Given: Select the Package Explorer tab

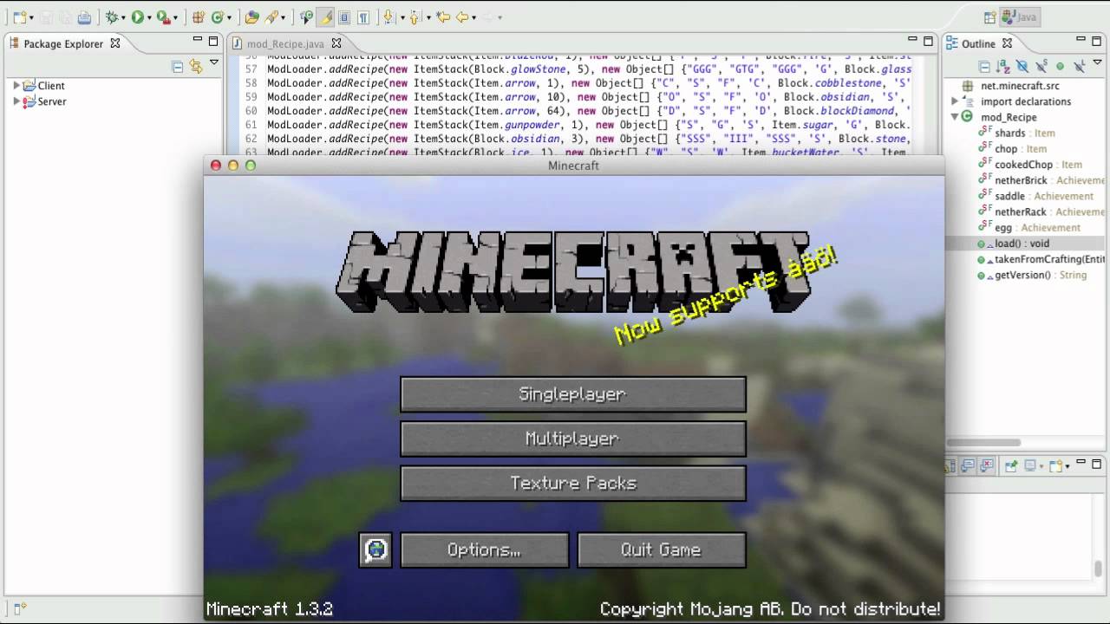Looking at the screenshot, I should pyautogui.click(x=63, y=43).
